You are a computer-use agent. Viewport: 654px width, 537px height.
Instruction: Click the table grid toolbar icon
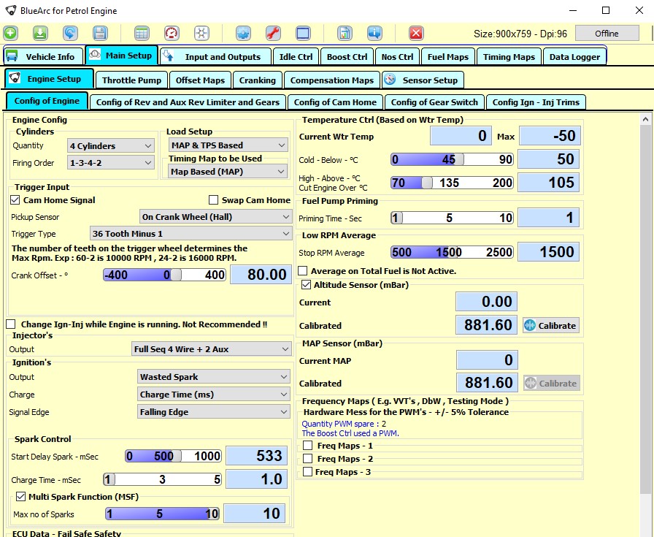[x=142, y=34]
